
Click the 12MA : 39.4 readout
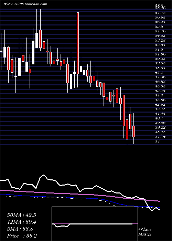point(21,222)
